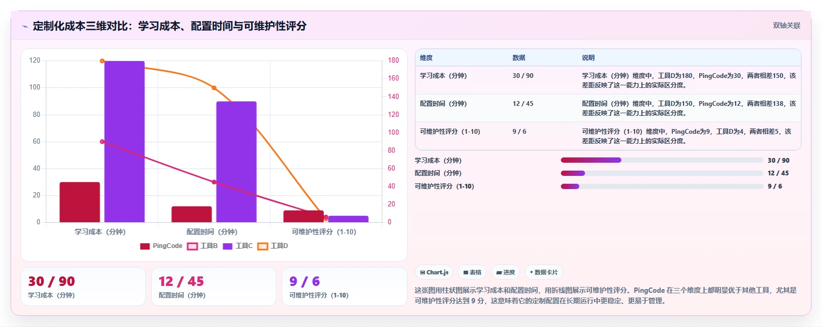Click the 数据 table column header
Screen dimensions: 822x327
coord(519,58)
